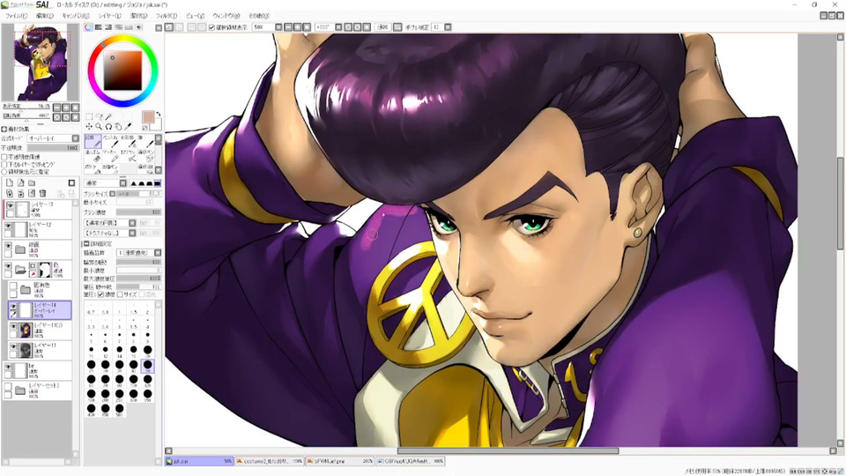
Task: Show the レイヤーセット2 folder layer
Action: 8,386
